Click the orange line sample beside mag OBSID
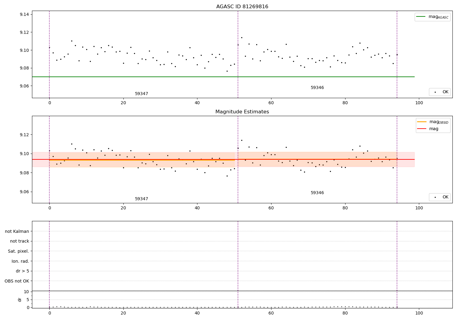457x320 pixels. pos(422,122)
